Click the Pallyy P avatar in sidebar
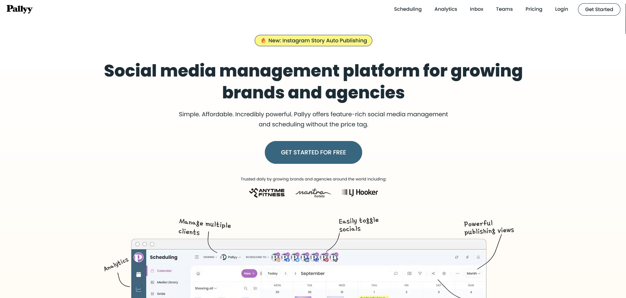Screen dimensions: 626x298 click(138, 257)
